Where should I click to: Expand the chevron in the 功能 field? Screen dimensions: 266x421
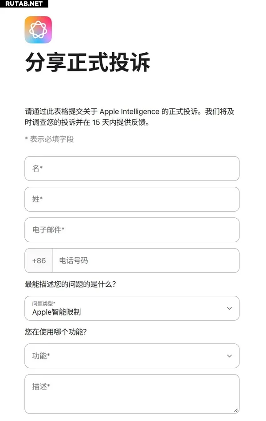[x=229, y=356]
